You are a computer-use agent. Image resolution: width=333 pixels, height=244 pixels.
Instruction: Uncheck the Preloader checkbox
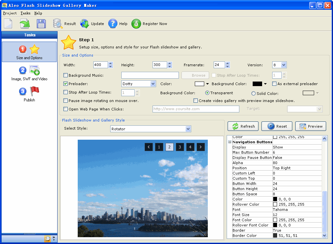pos(66,84)
